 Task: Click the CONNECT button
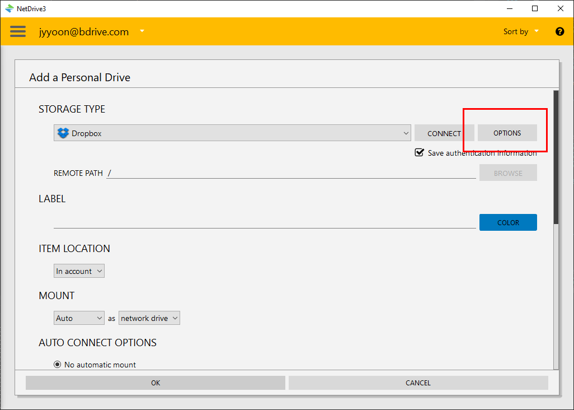pos(444,133)
